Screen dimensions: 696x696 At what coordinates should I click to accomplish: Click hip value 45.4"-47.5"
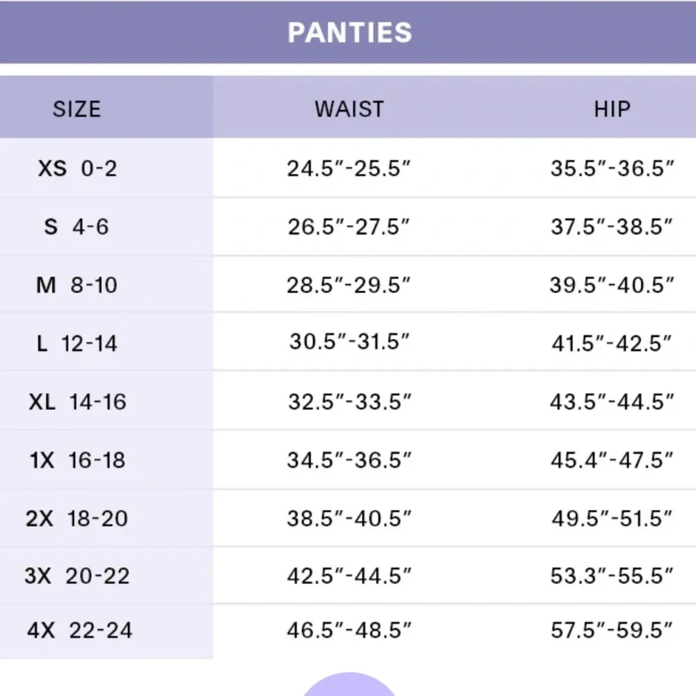[x=612, y=460]
